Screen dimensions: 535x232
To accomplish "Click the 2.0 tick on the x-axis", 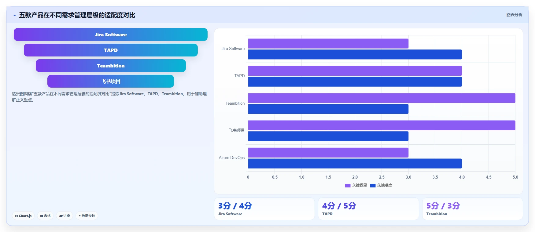I will tap(355, 177).
